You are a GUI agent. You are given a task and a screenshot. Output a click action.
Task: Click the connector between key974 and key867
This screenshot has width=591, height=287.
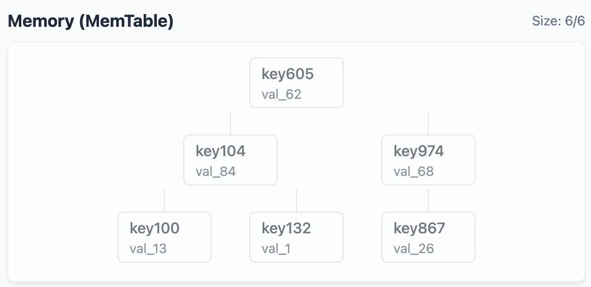(x=428, y=200)
